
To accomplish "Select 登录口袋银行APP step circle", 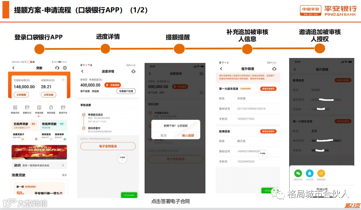I will coord(39,49).
